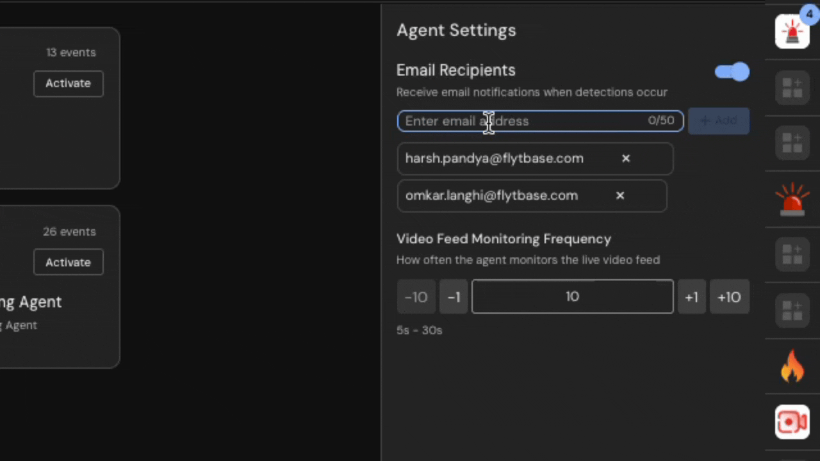Click the Email Recipients heading
Screen dimensions: 820x461
[x=455, y=70]
